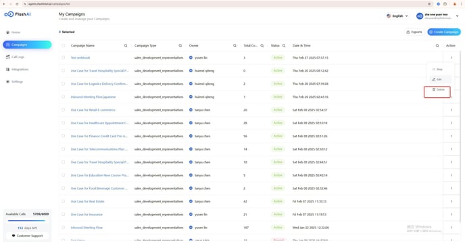Click the Create Campaign button

(444, 32)
